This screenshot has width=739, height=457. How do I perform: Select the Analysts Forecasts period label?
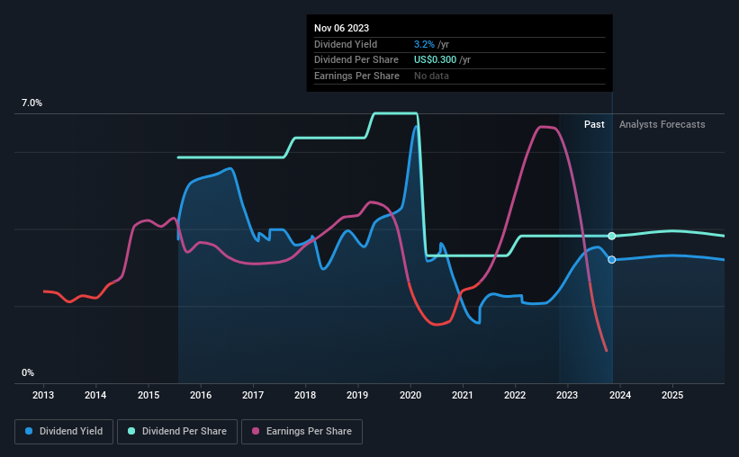662,124
